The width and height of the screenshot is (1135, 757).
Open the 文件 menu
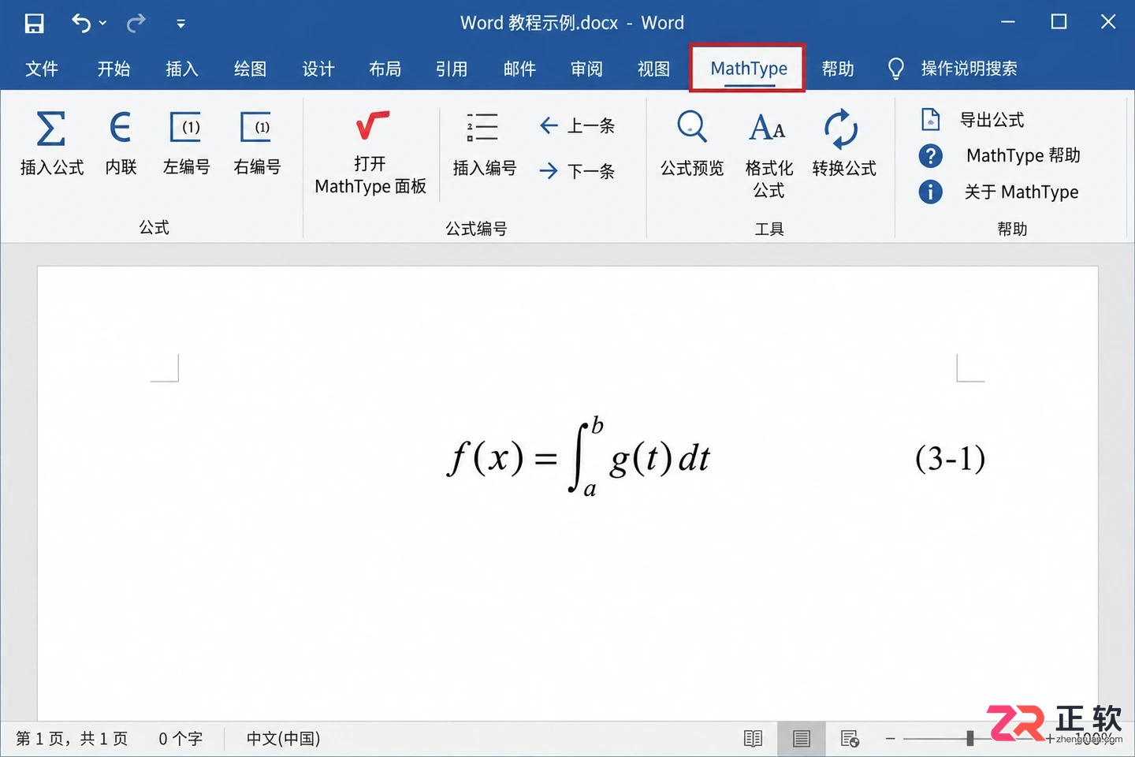[x=42, y=69]
